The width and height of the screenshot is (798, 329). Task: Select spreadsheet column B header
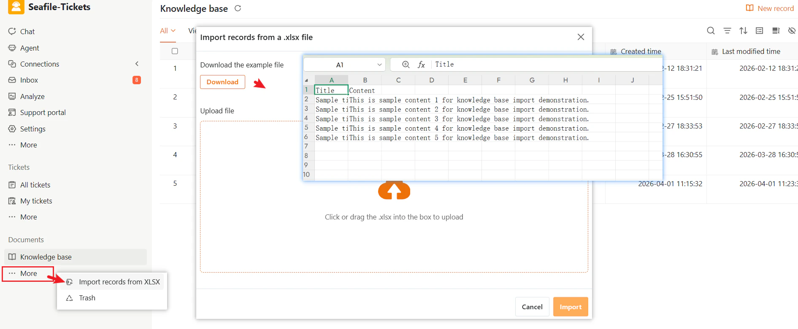[365, 80]
